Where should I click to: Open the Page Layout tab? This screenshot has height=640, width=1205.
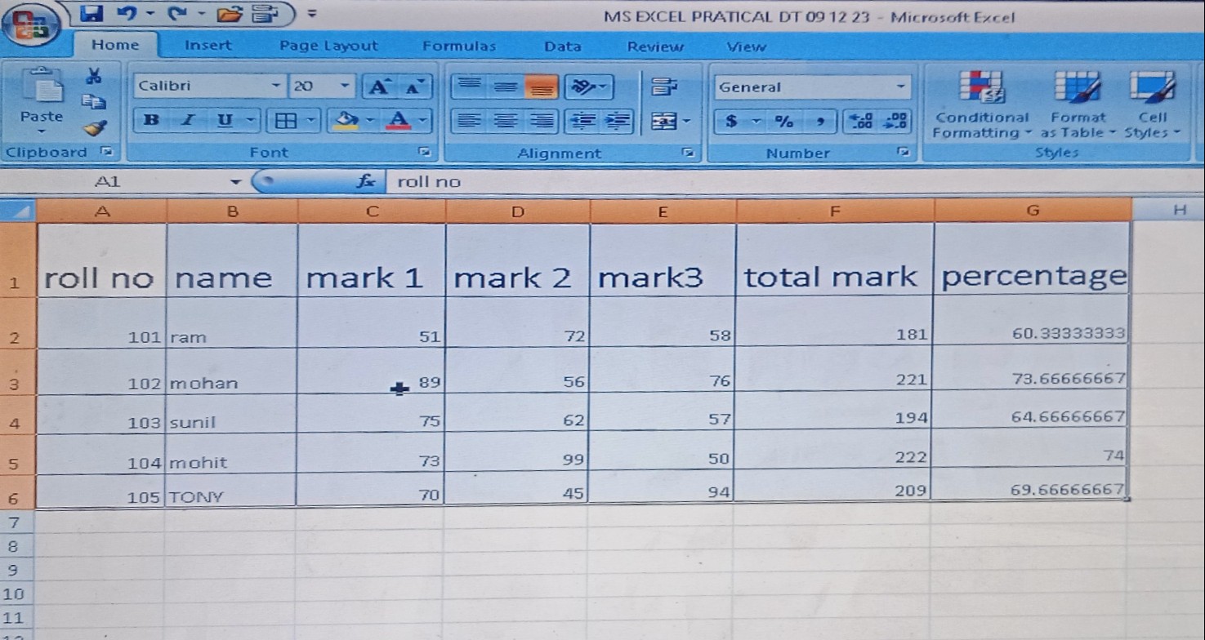tap(328, 47)
